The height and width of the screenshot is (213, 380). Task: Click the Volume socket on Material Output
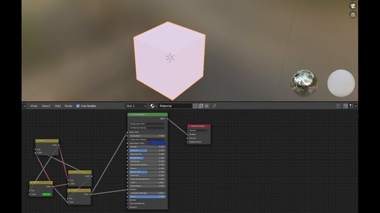pos(188,138)
